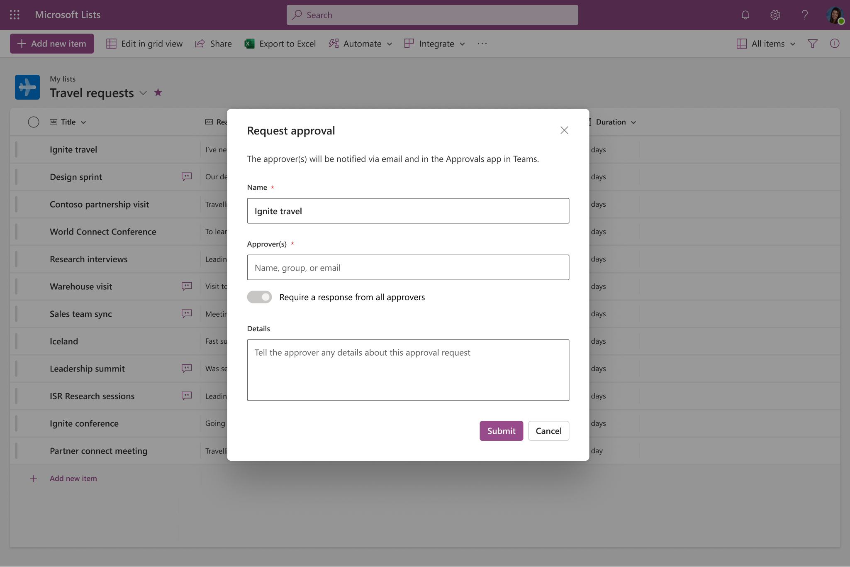Click the Add new item button
The width and height of the screenshot is (850, 567).
coord(52,43)
